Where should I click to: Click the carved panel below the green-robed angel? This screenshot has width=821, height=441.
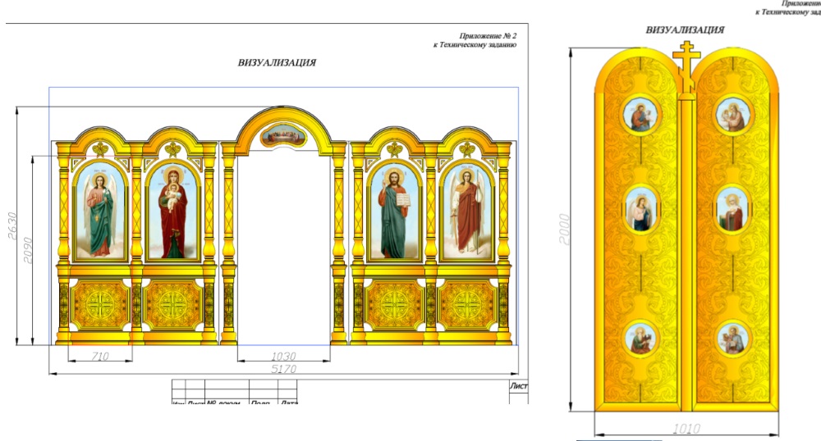coord(99,305)
